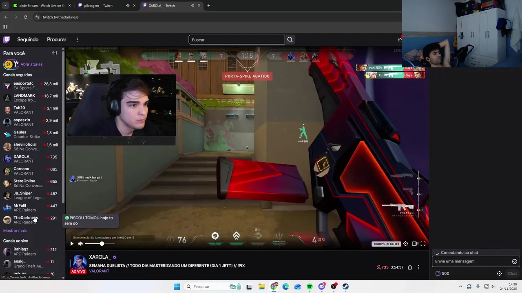Open Spotify from the taskbar
Viewport: 522px width, 293px height.
coord(310,286)
